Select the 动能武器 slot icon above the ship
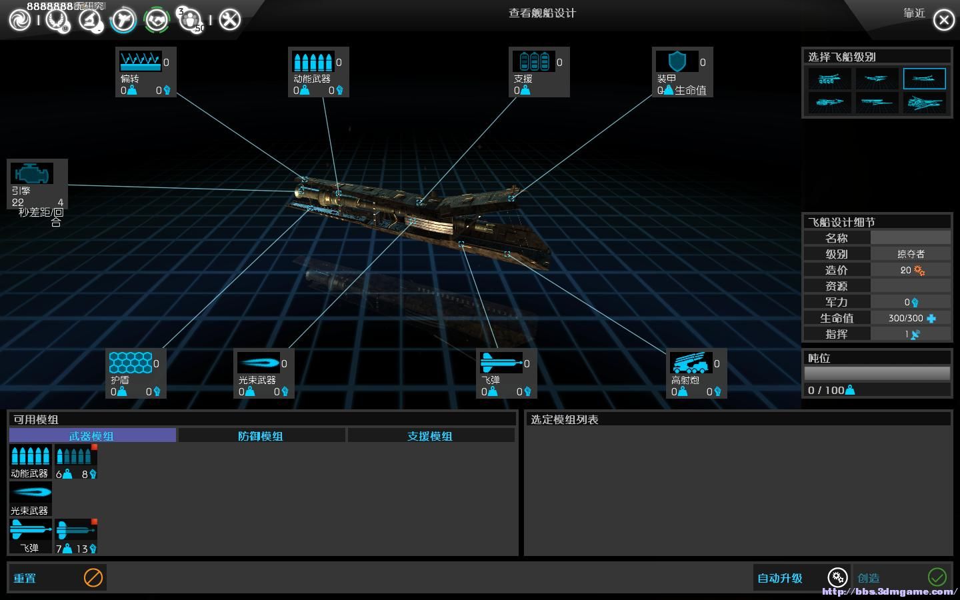This screenshot has height=600, width=960. [x=313, y=61]
